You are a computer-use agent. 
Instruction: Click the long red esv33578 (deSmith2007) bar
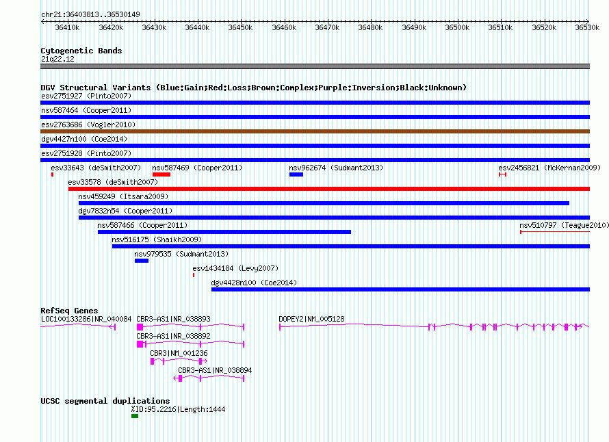[x=329, y=189]
